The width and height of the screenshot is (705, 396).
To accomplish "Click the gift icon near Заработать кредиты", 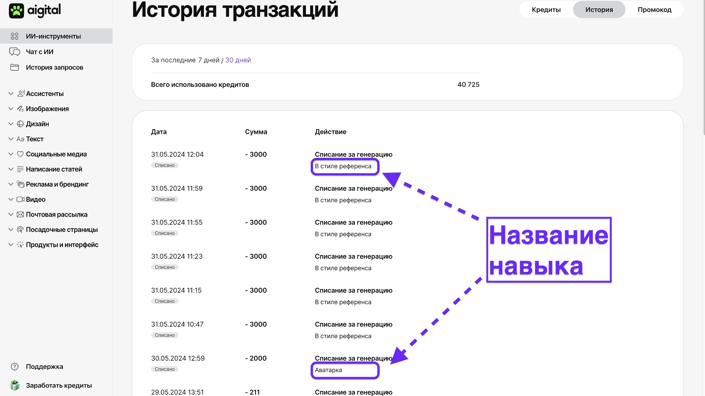I will pyautogui.click(x=15, y=385).
